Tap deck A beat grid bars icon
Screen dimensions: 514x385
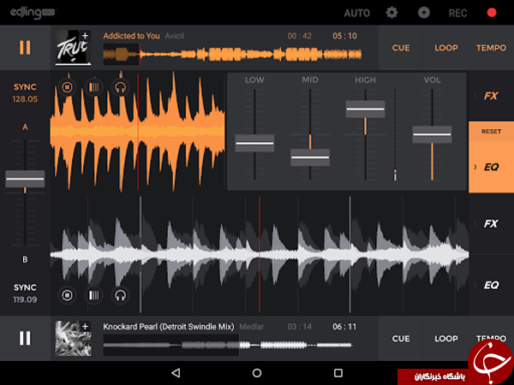(x=93, y=87)
